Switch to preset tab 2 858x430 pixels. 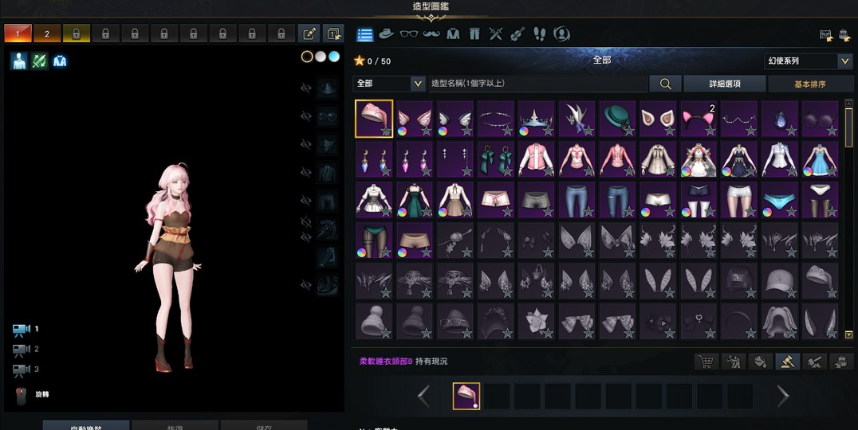47,34
